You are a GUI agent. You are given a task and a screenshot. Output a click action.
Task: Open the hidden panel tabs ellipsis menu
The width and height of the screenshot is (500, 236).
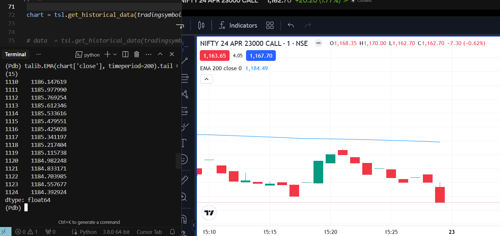(x=38, y=54)
